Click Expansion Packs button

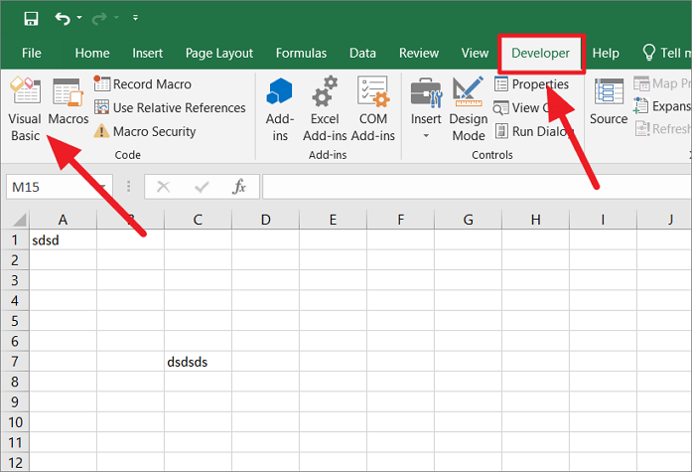click(x=662, y=106)
